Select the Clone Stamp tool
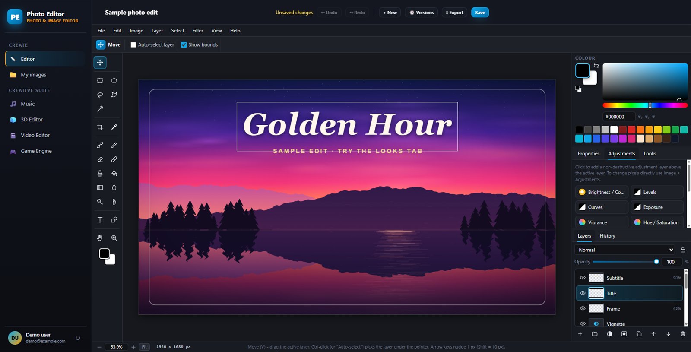691x352 pixels. [x=100, y=173]
